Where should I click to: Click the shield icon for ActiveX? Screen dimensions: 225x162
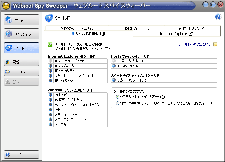[x=50, y=95]
